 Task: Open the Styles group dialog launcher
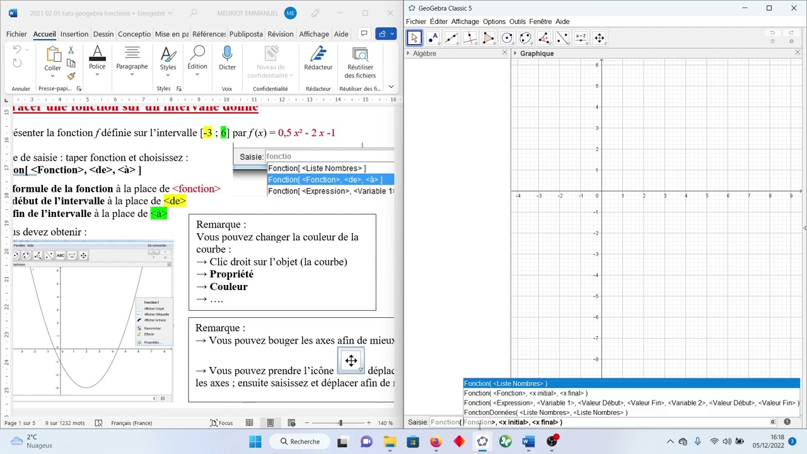click(x=179, y=89)
